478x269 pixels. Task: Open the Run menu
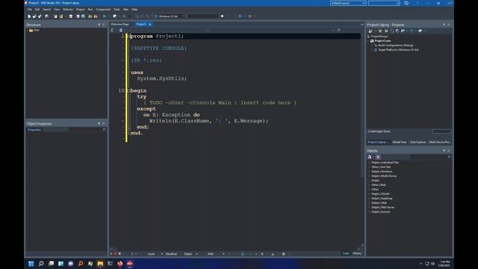tap(90, 10)
